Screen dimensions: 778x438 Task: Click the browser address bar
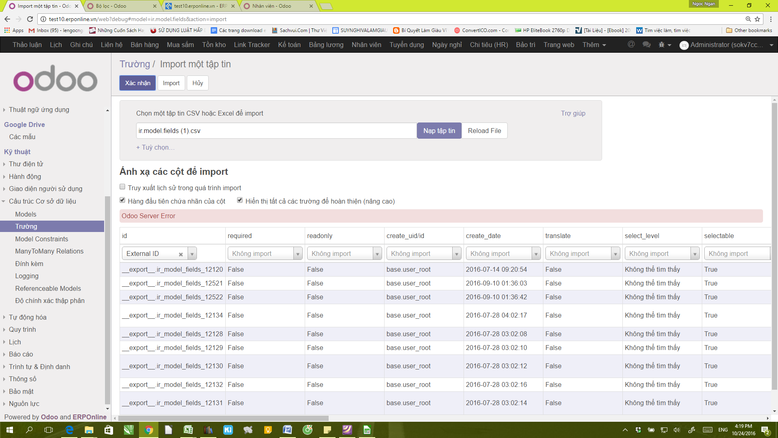389,19
